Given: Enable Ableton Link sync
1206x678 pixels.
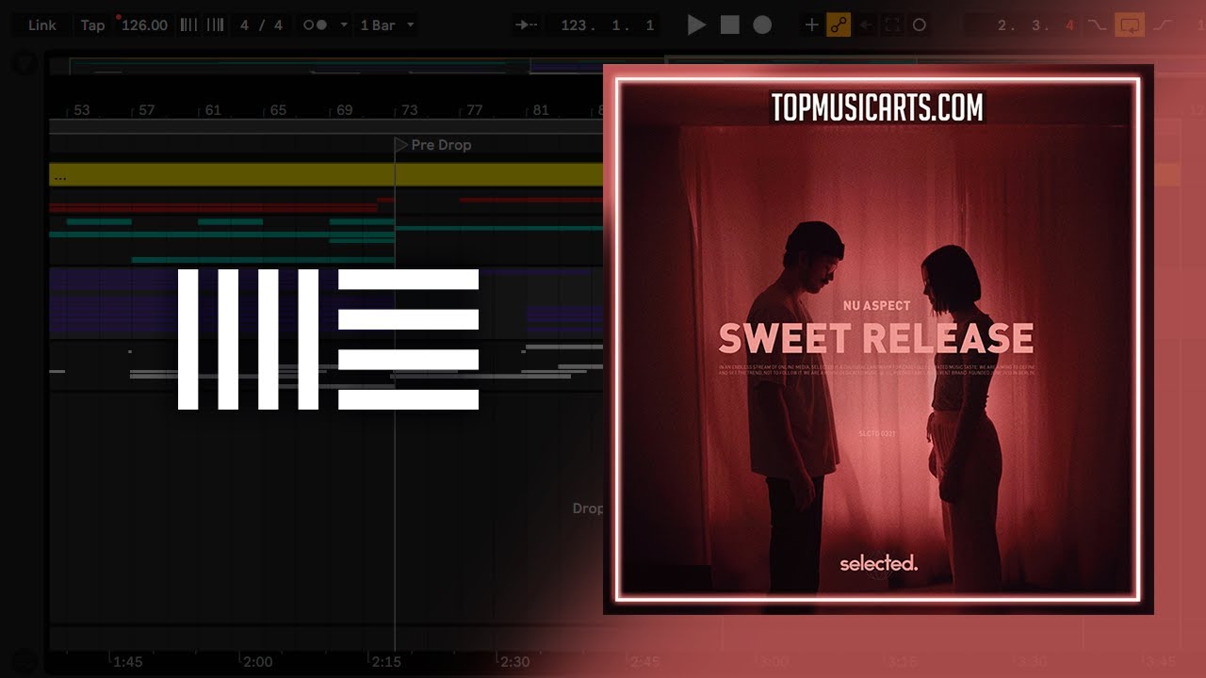Looking at the screenshot, I should (x=42, y=25).
